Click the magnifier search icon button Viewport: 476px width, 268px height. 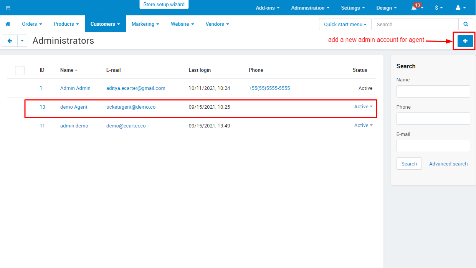466,24
